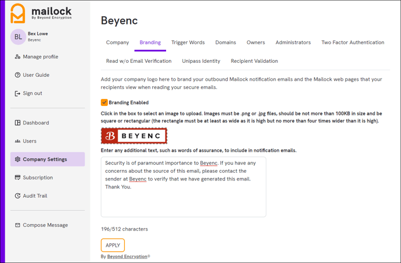Click the Audit Trail clock icon

pyautogui.click(x=17, y=196)
